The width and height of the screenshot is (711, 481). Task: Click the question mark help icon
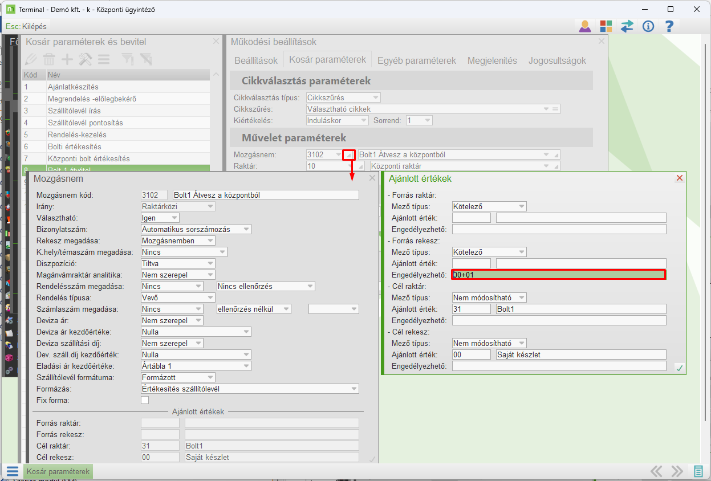click(669, 26)
